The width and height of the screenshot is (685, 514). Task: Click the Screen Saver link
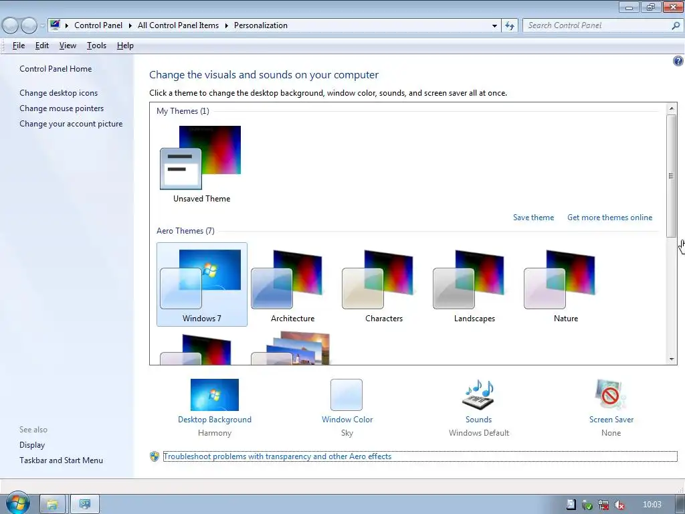(x=611, y=420)
